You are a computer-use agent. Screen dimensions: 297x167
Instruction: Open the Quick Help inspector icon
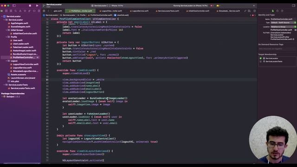(x=282, y=11)
